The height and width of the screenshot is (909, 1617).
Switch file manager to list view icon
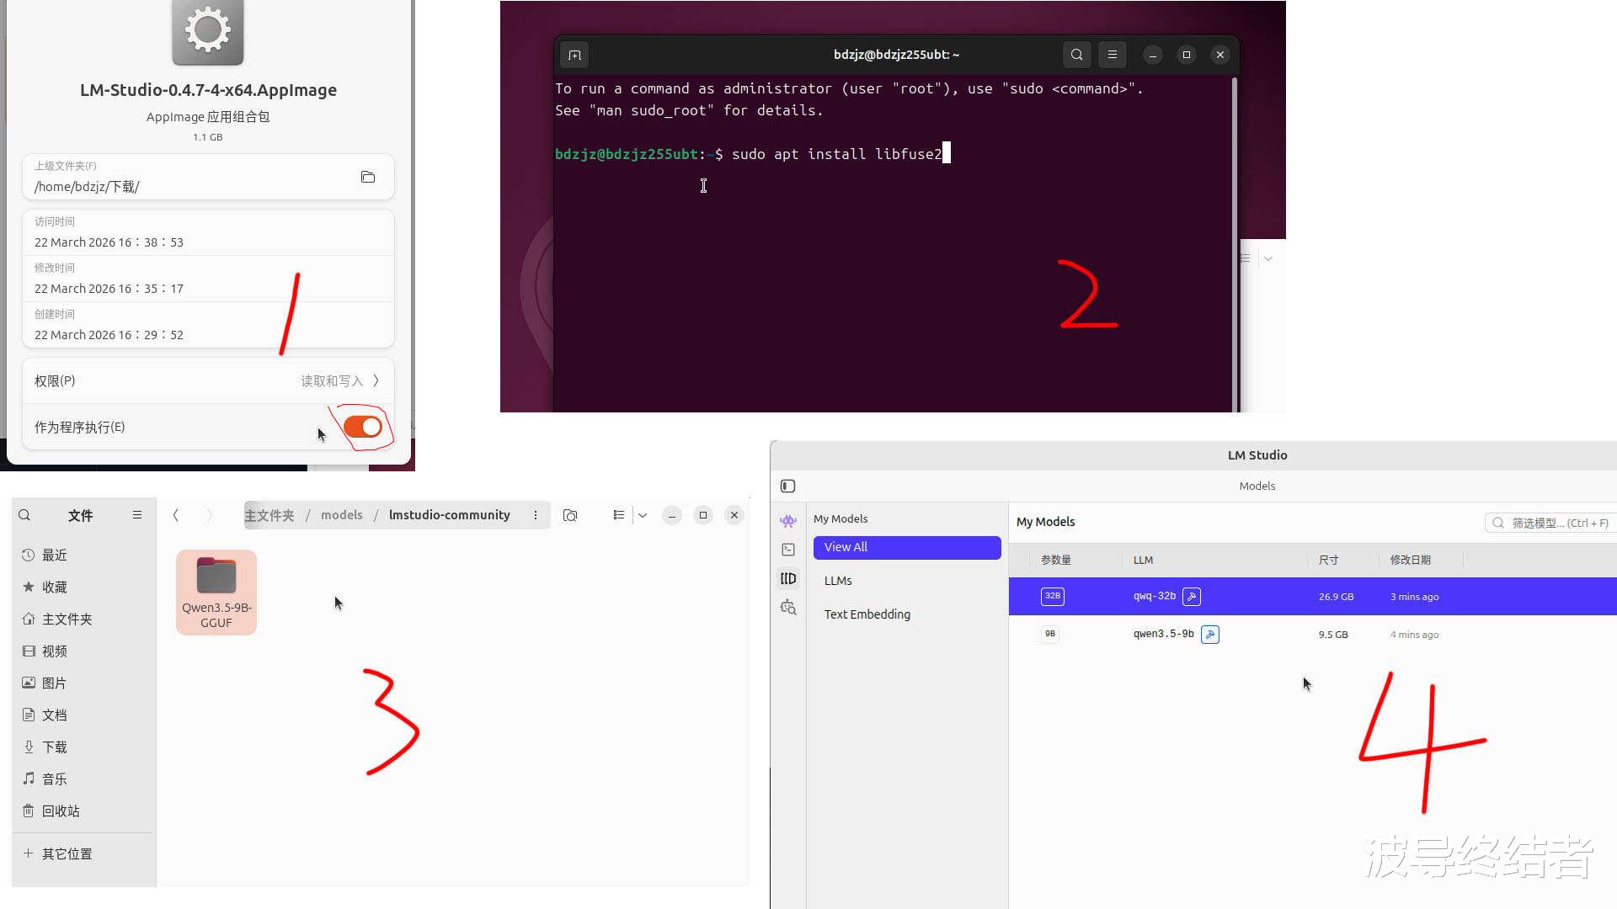point(619,515)
